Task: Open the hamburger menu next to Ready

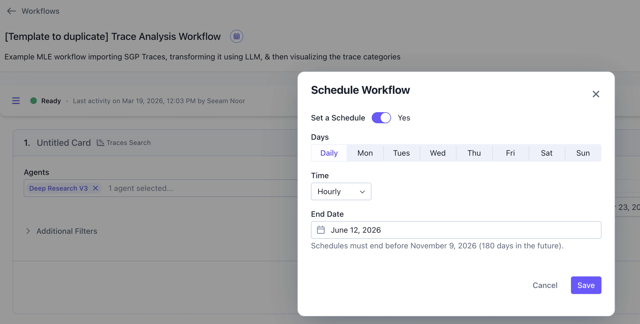Action: coord(16,101)
